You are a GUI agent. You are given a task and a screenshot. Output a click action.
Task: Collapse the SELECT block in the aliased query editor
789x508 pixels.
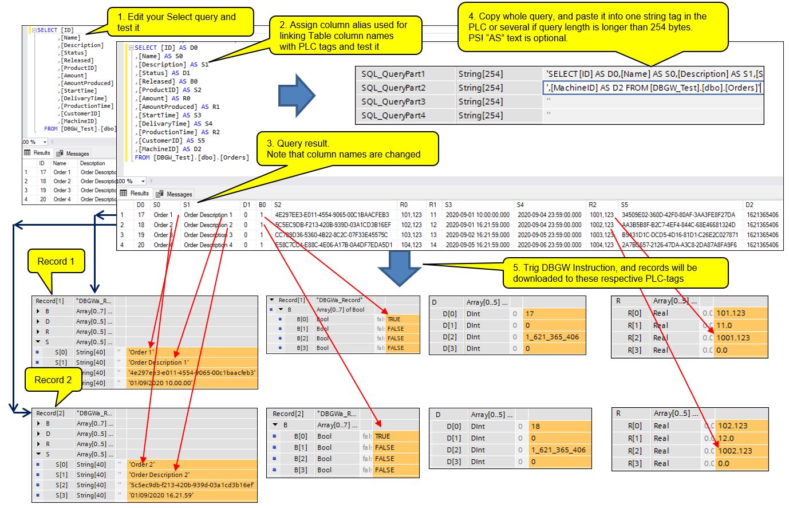point(131,48)
